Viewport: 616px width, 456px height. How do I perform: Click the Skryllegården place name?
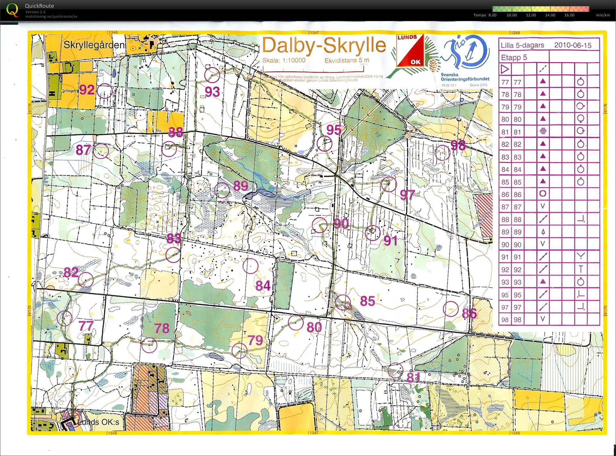tap(94, 45)
